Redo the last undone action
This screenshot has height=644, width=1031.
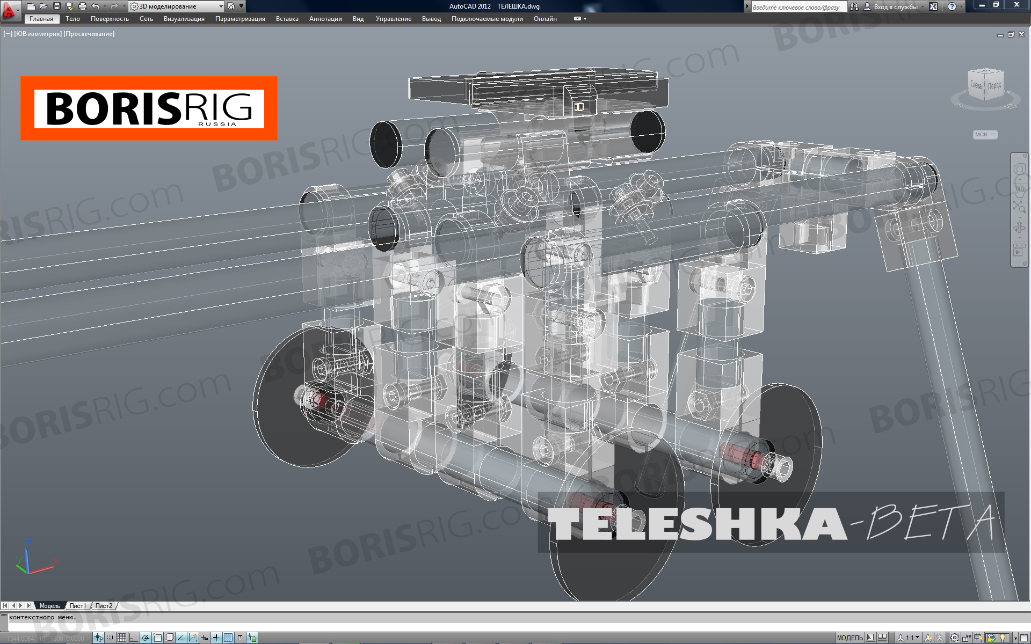114,6
